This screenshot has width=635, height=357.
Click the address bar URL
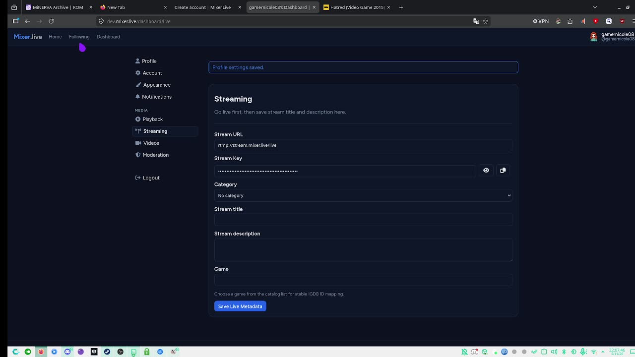[x=138, y=21]
